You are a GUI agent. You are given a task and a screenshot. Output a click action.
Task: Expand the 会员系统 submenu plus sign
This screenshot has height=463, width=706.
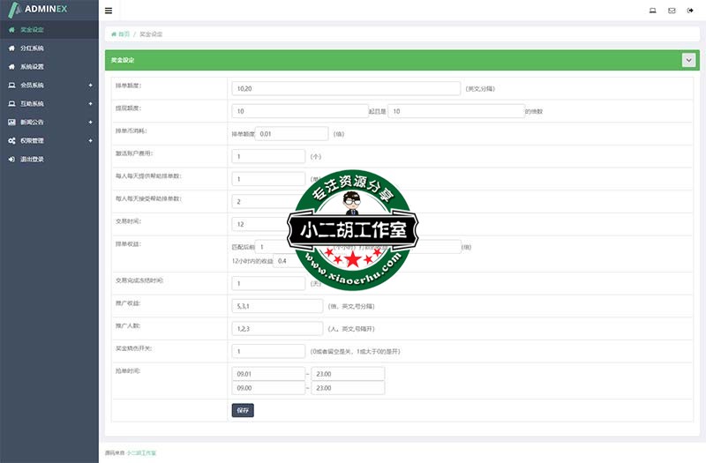pyautogui.click(x=90, y=85)
